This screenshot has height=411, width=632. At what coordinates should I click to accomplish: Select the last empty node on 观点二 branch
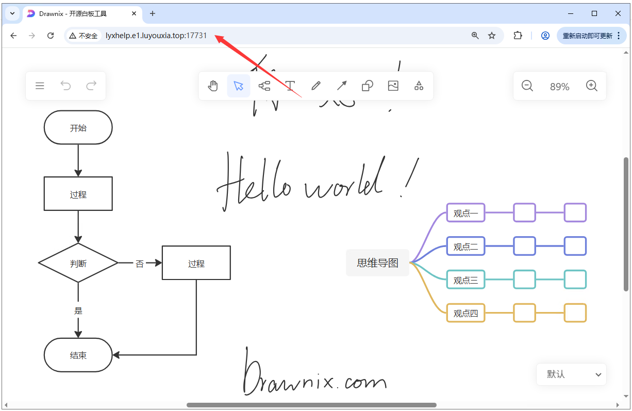(575, 246)
